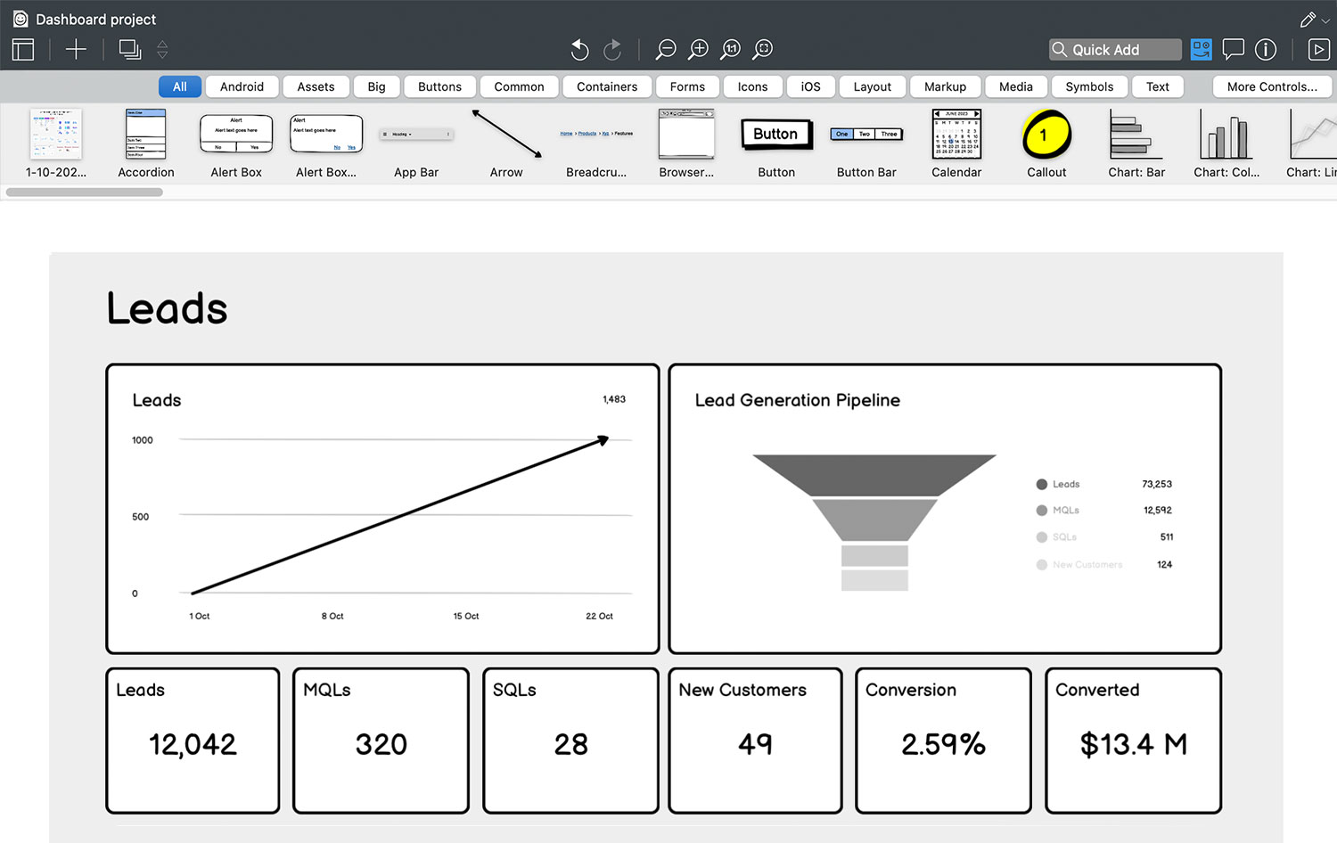The width and height of the screenshot is (1337, 843).
Task: Redo the last action
Action: point(612,49)
